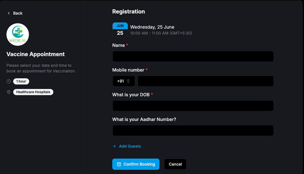Click the Healthcare Hospitals location badge
The width and height of the screenshot is (304, 174).
[x=33, y=92]
